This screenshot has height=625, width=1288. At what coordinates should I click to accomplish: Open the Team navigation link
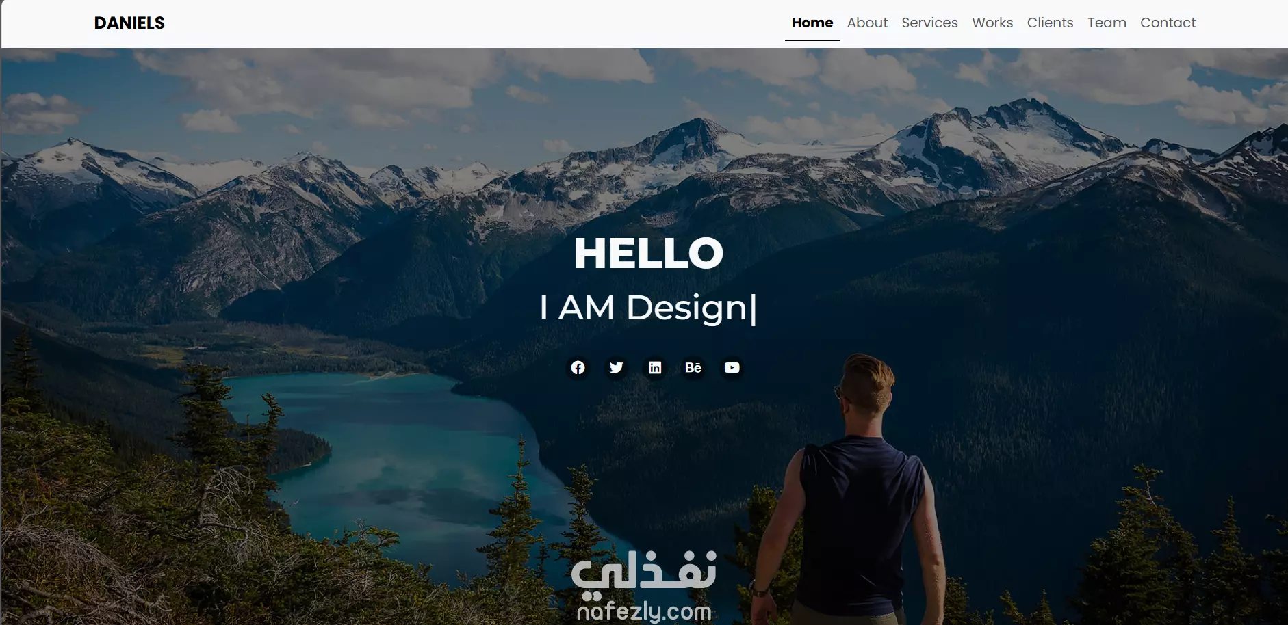[x=1107, y=23]
